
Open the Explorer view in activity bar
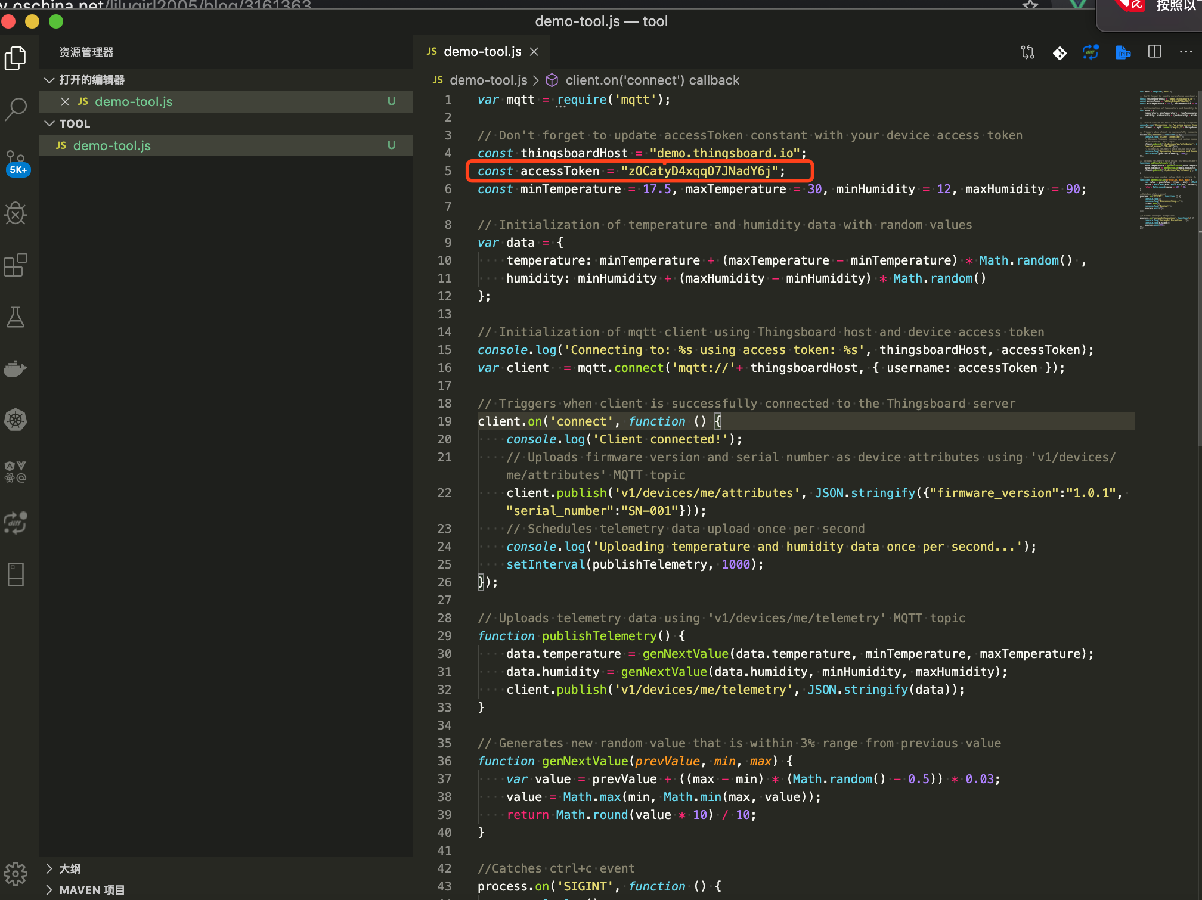coord(16,58)
